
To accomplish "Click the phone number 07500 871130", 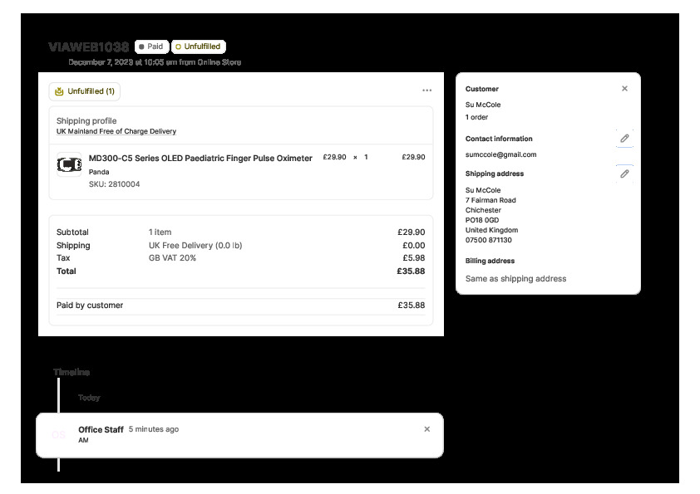I will [x=489, y=241].
